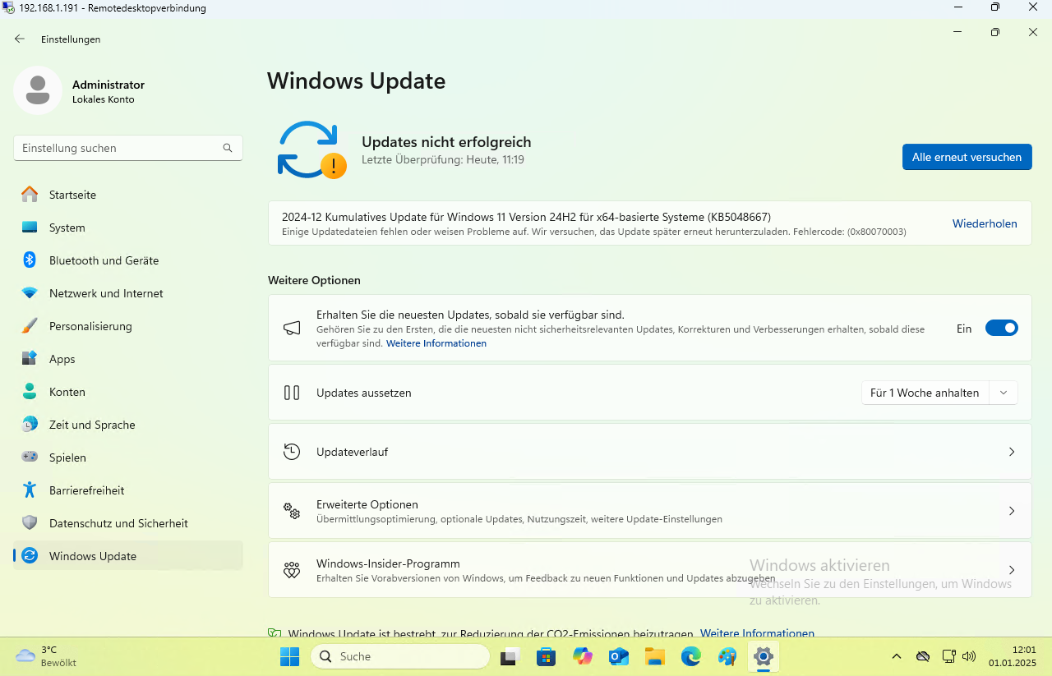This screenshot has width=1052, height=676.
Task: Click the Windows Start button
Action: (x=290, y=656)
